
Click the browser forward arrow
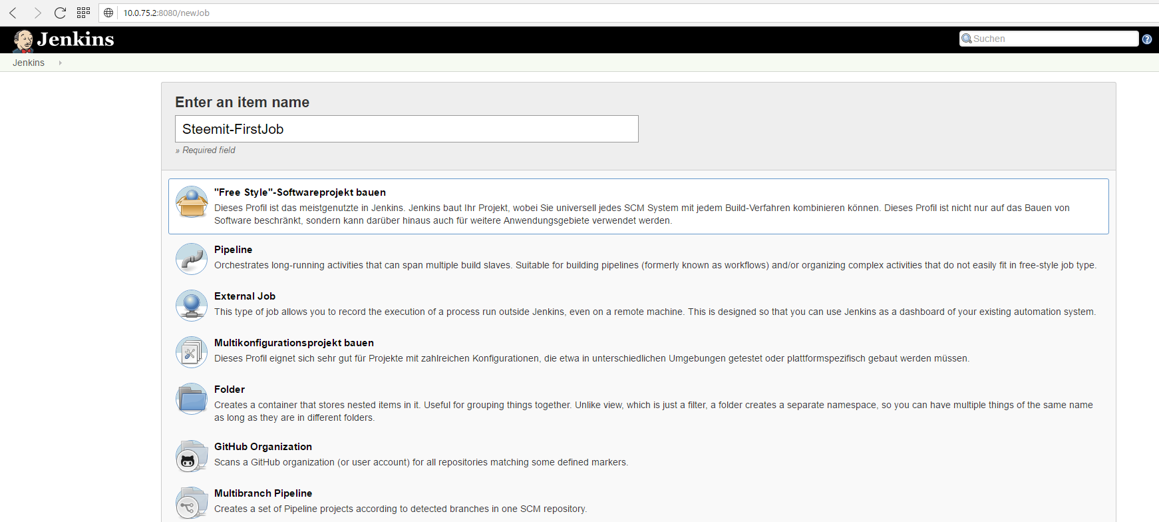(37, 13)
